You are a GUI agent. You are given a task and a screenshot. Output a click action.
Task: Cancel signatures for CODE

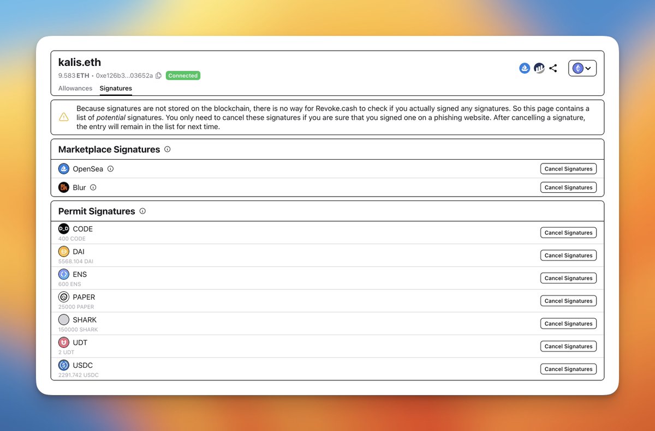pos(568,233)
